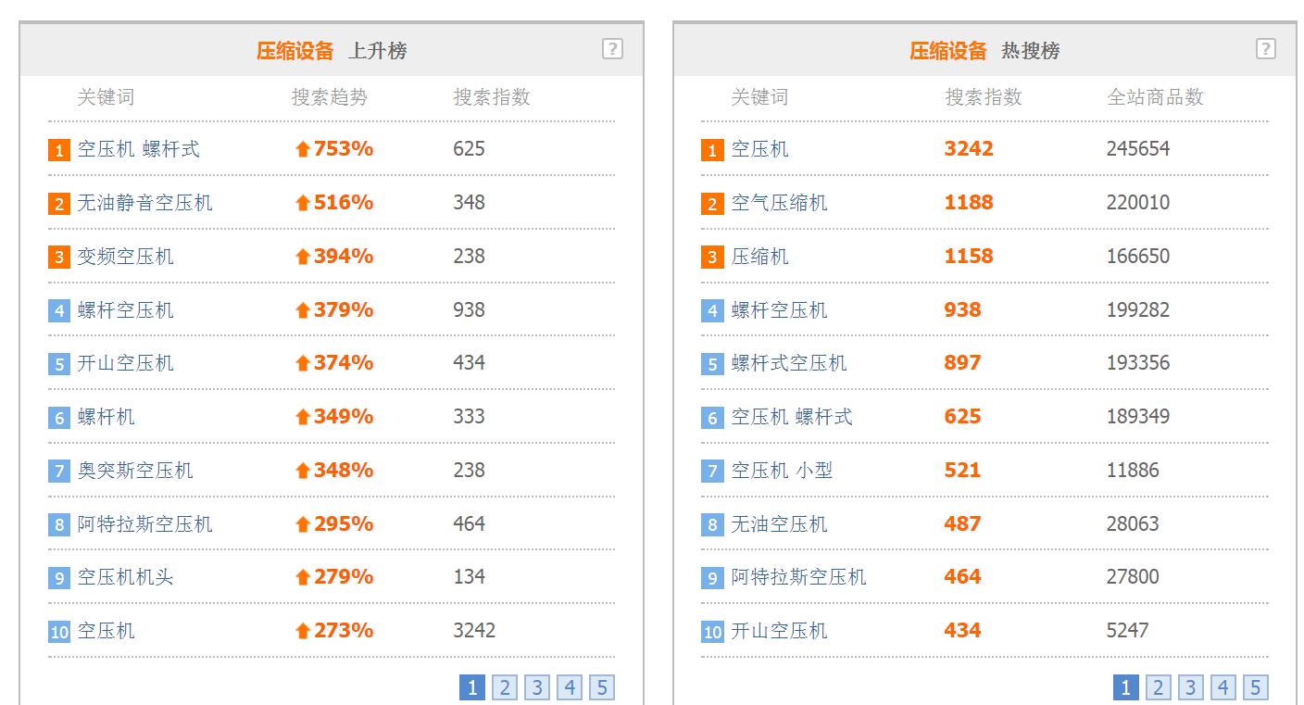Open the 无油静音空压机 keyword link
1304x705 pixels.
[x=147, y=202]
